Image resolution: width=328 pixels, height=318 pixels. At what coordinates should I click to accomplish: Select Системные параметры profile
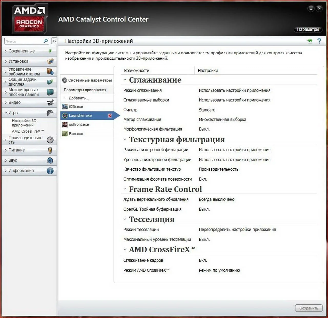tap(87, 80)
